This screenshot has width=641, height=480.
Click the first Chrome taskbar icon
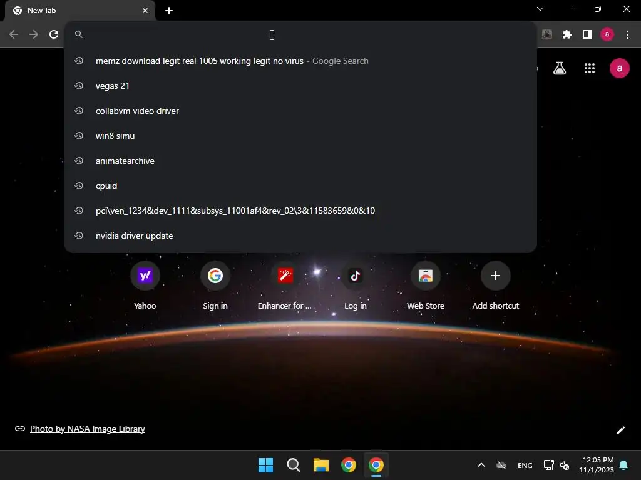(349, 465)
